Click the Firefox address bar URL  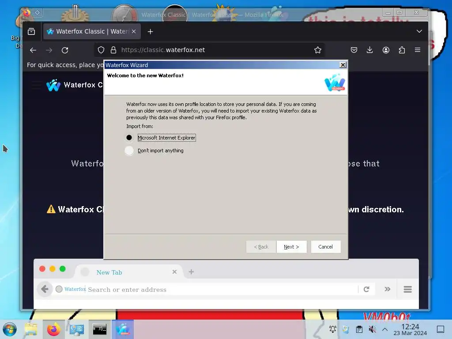[163, 50]
